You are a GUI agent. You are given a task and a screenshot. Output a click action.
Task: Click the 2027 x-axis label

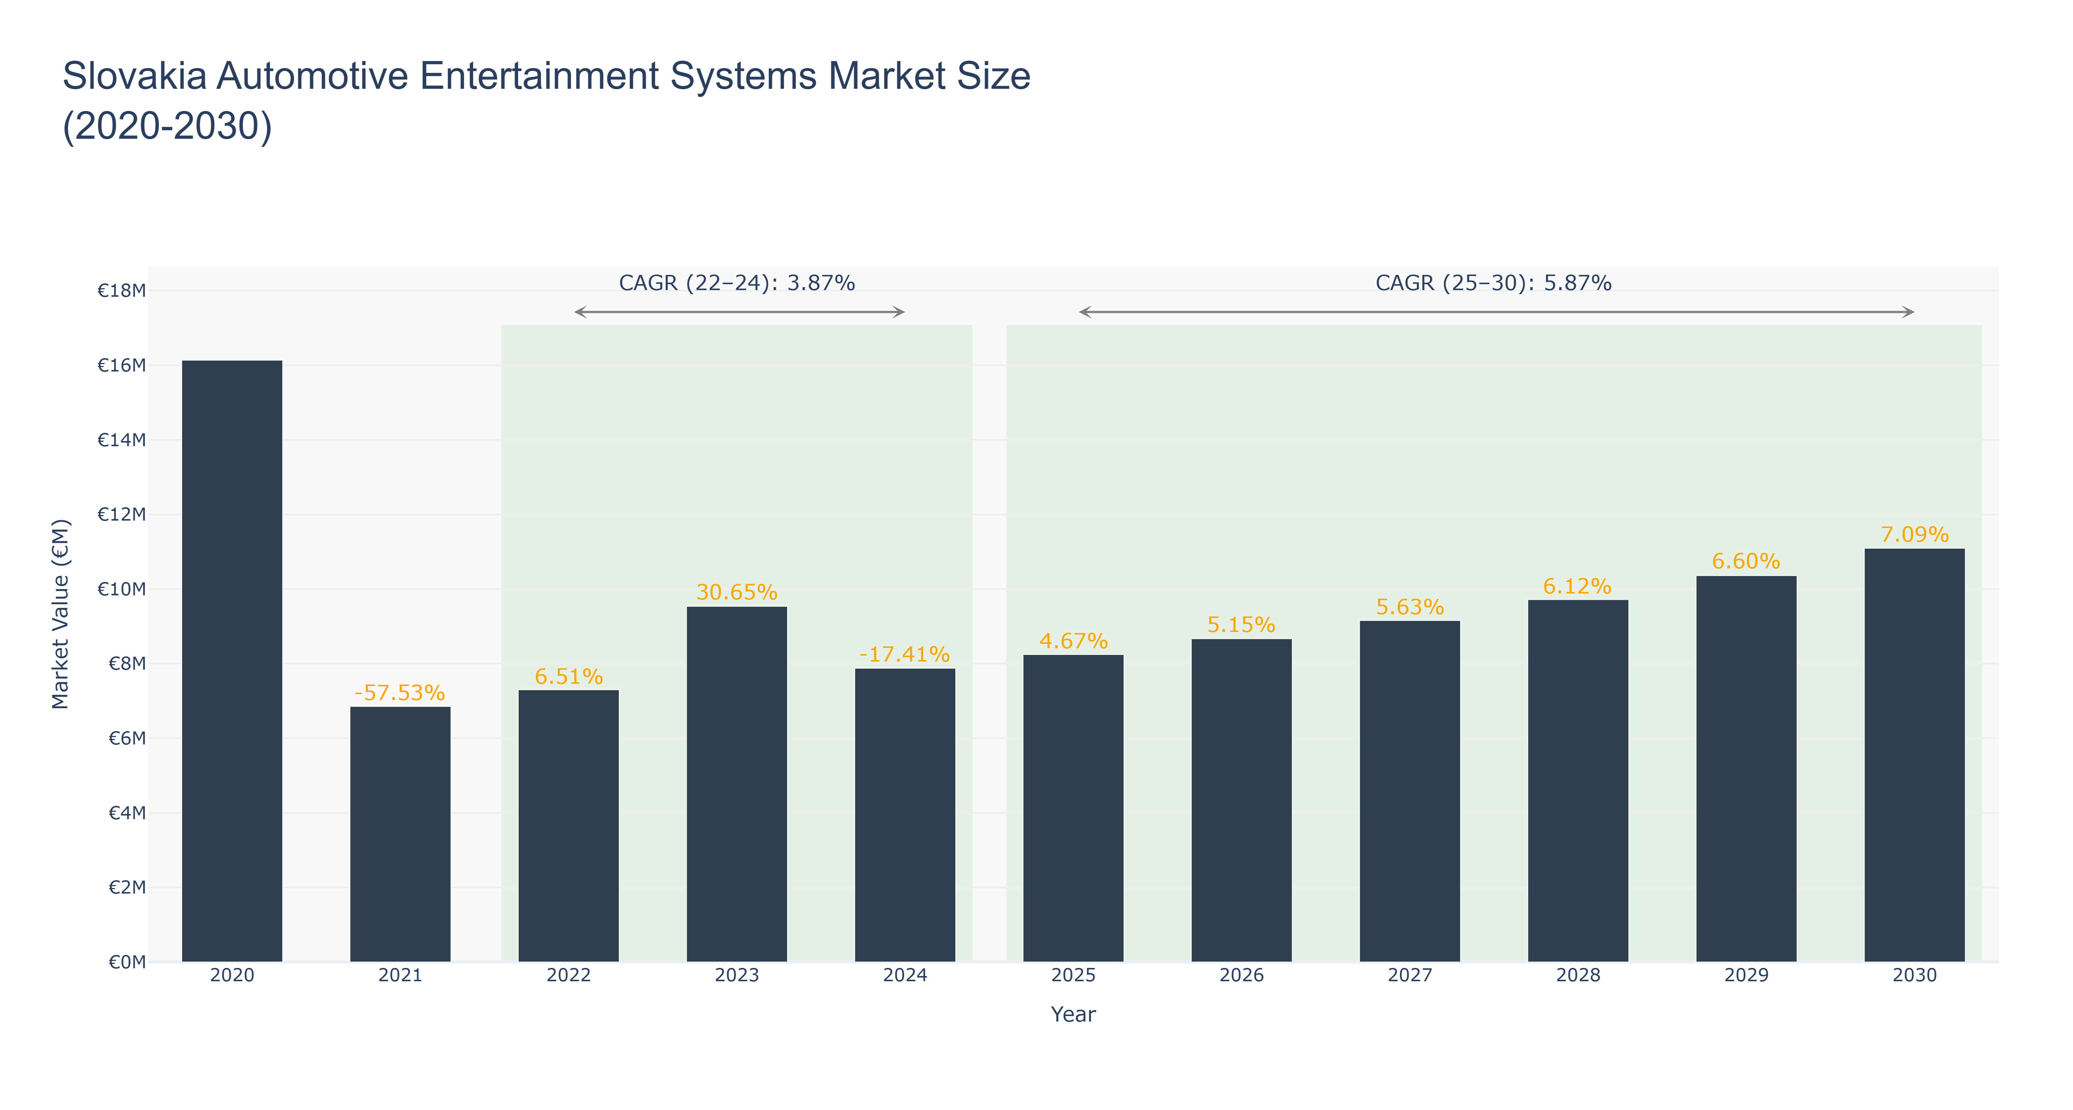pyautogui.click(x=1409, y=976)
